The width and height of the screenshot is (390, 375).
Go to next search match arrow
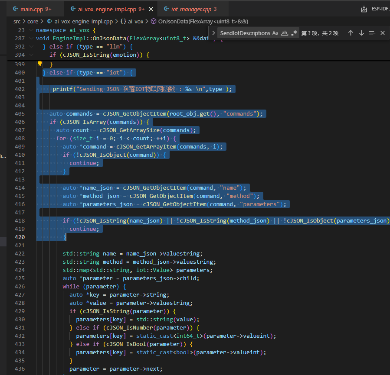coord(361,33)
